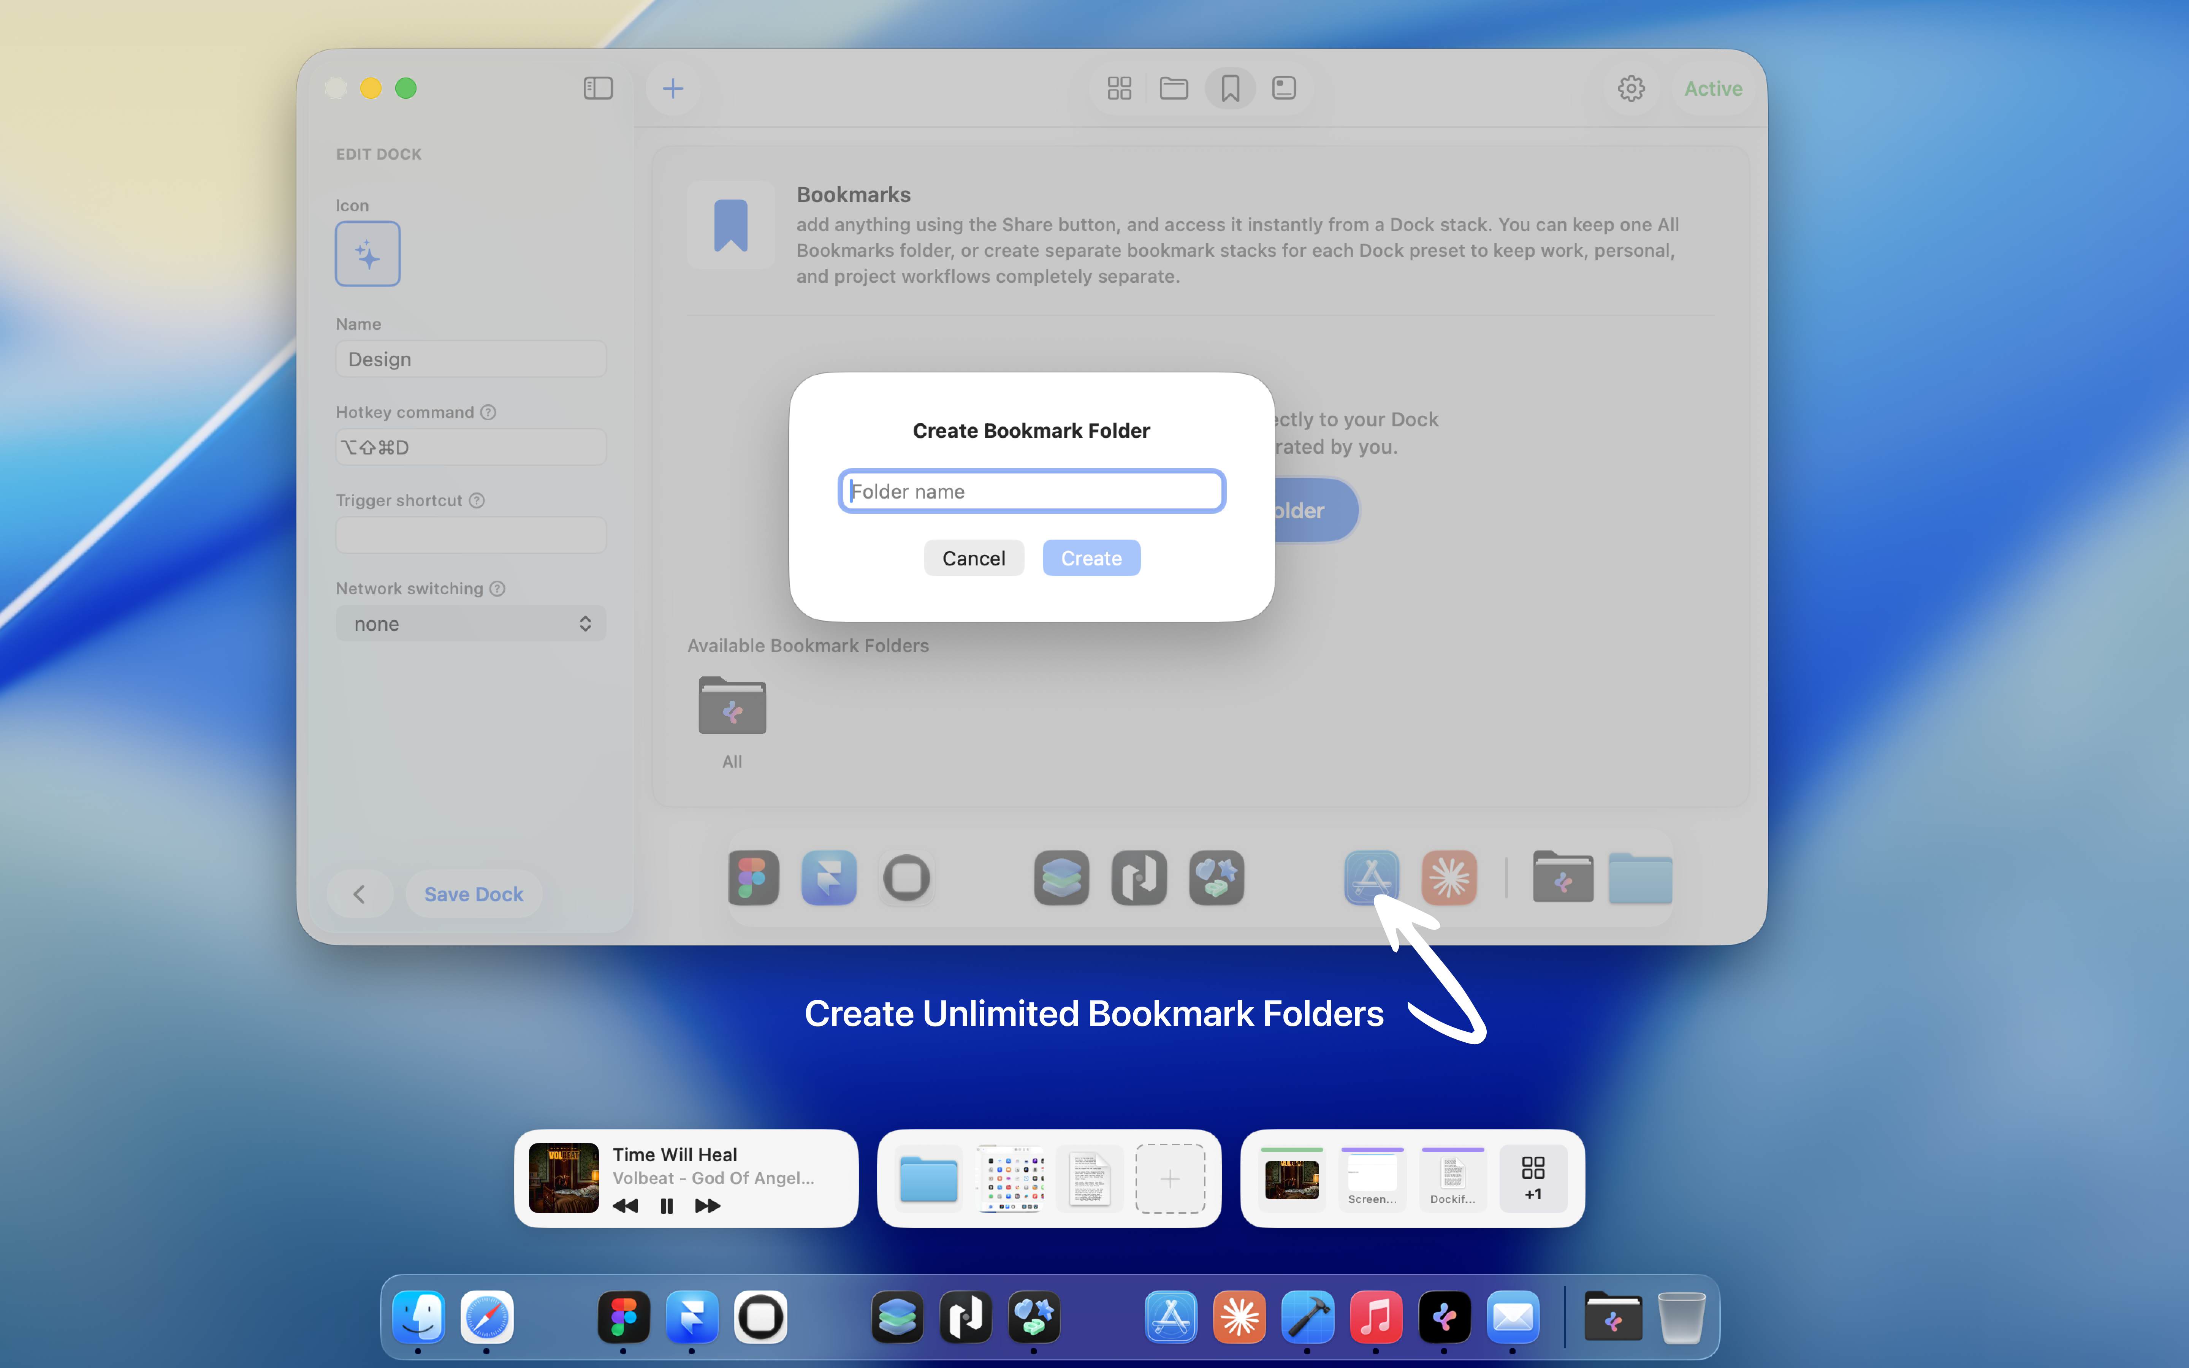Viewport: 2189px width, 1368px height.
Task: Open settings gear in toolbar
Action: click(1631, 89)
